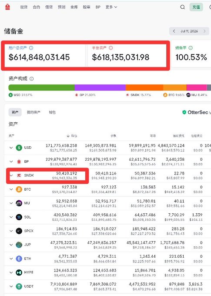This screenshot has height=296, width=211.
Task: Click ETH wallet amount 4,771.387
Action: tap(68, 256)
